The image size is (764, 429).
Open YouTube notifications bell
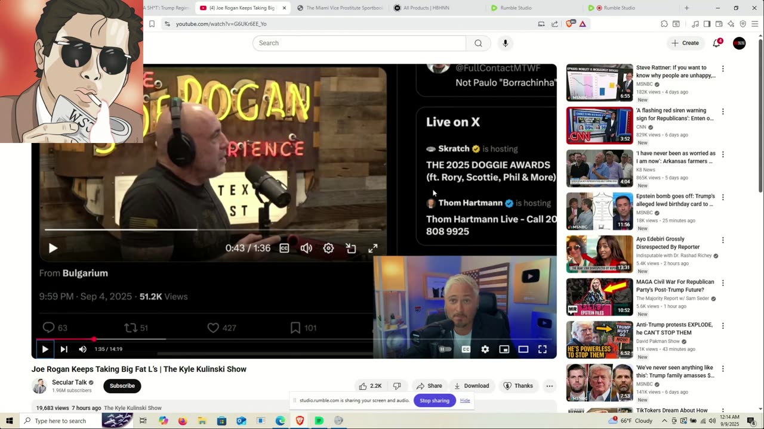(717, 43)
